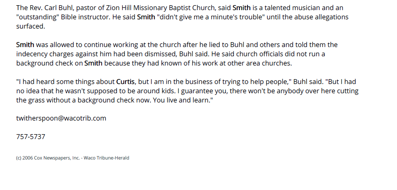Click the phone number 757-5737
397x190 pixels.
tap(31, 137)
